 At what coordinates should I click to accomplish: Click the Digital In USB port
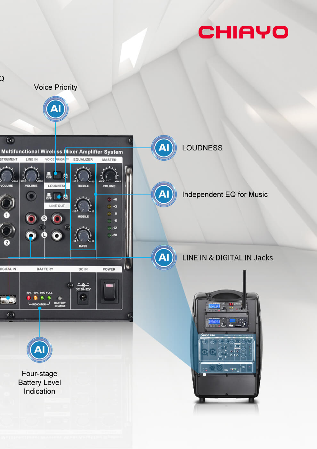coord(8,300)
